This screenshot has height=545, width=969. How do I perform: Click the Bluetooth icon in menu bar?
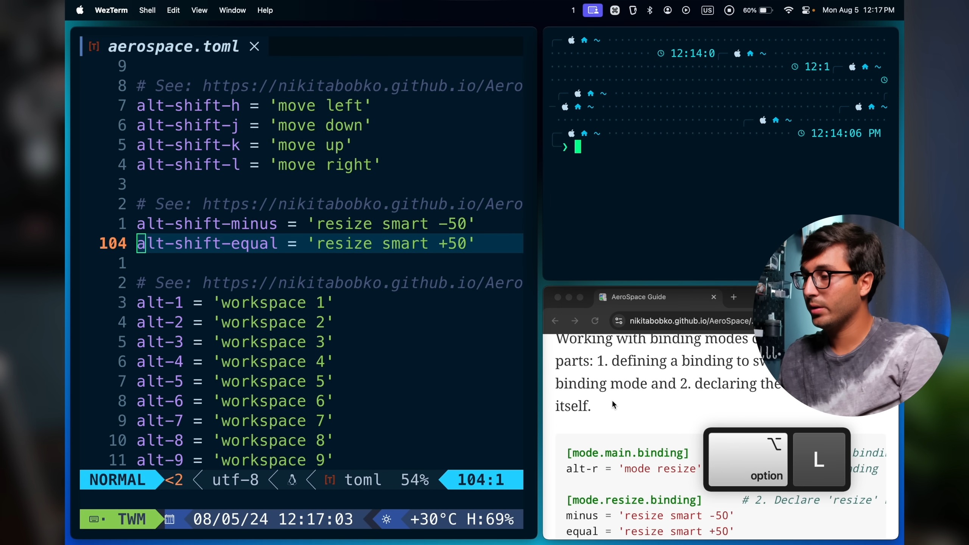click(650, 10)
